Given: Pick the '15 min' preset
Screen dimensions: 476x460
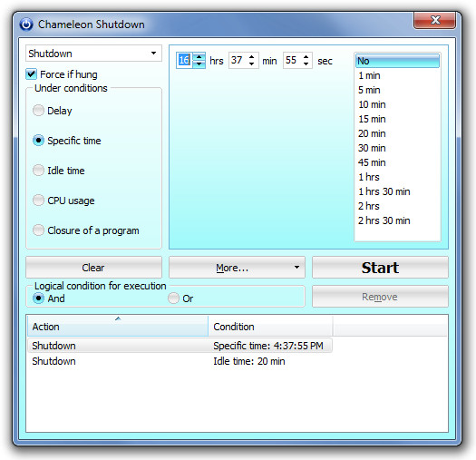Looking at the screenshot, I should pyautogui.click(x=397, y=119).
